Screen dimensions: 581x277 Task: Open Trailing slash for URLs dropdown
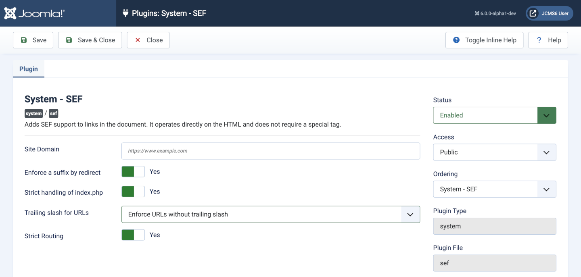271,215
